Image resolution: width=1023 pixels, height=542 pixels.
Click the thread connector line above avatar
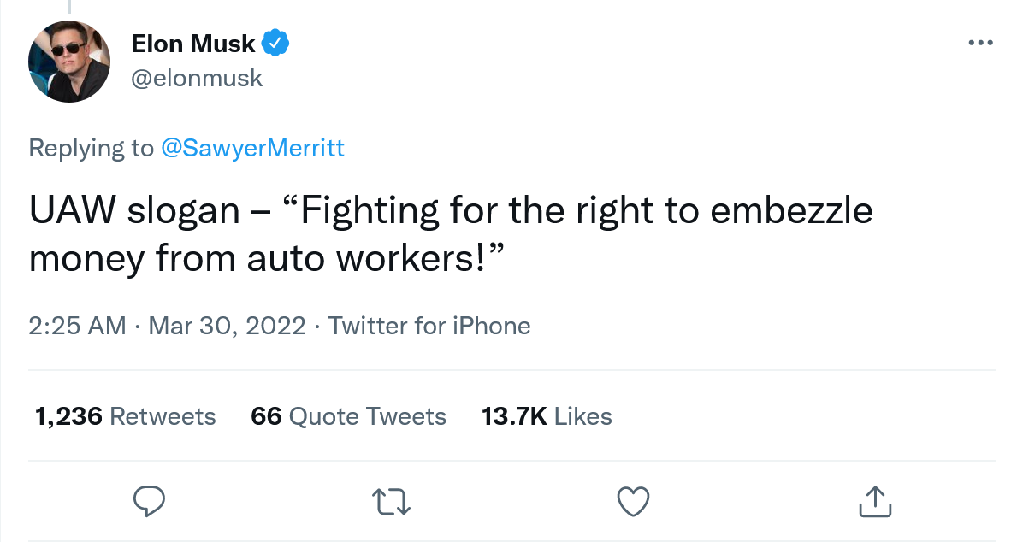tap(69, 7)
